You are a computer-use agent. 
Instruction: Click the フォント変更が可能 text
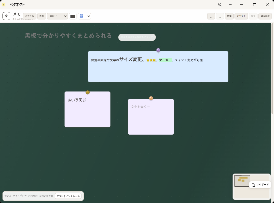189,60
